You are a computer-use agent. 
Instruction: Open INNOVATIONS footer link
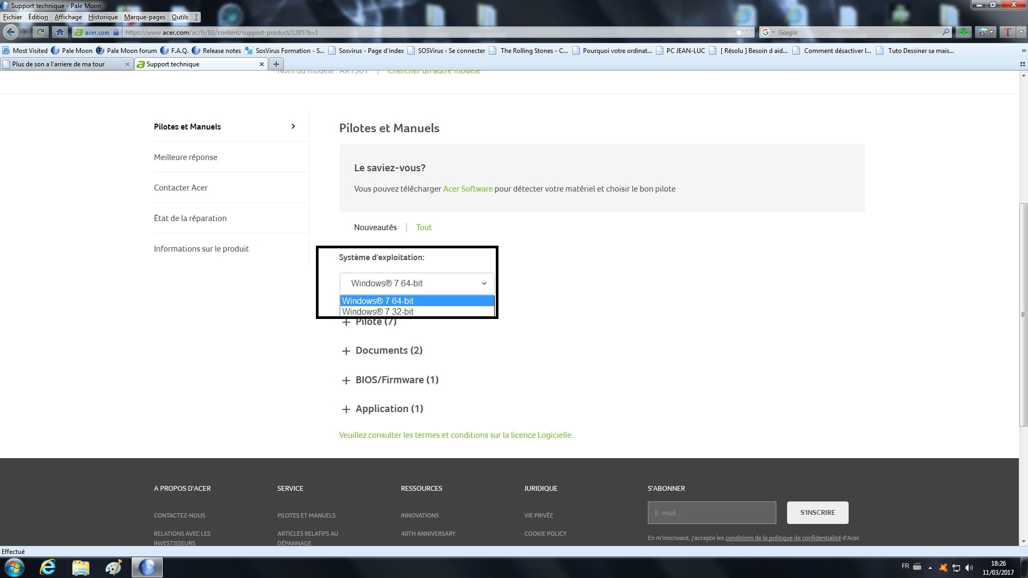pyautogui.click(x=420, y=515)
